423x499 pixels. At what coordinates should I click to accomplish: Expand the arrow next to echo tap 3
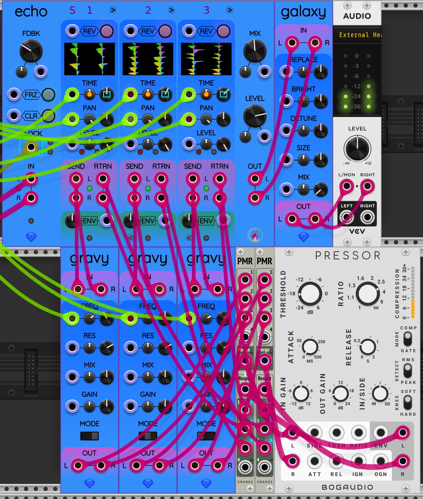pyautogui.click(x=230, y=10)
